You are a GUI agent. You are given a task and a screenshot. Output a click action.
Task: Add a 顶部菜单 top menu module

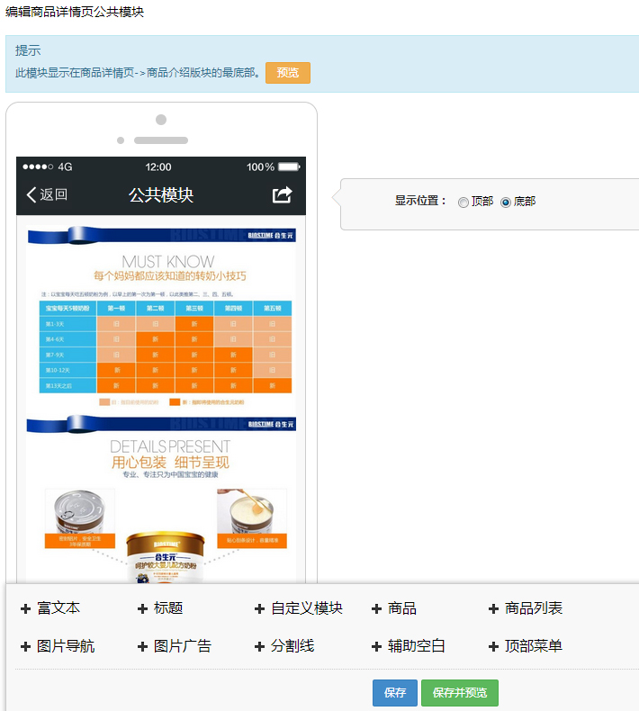(526, 646)
